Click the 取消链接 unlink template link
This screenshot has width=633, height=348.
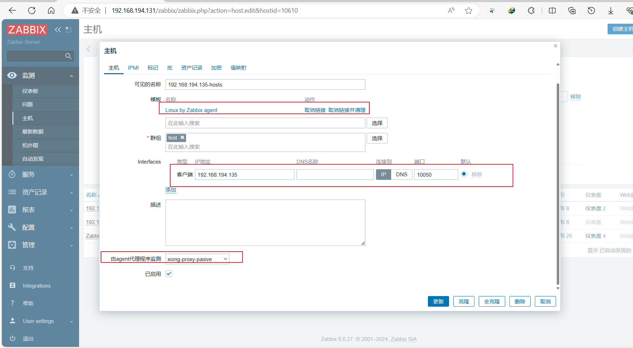click(x=315, y=110)
